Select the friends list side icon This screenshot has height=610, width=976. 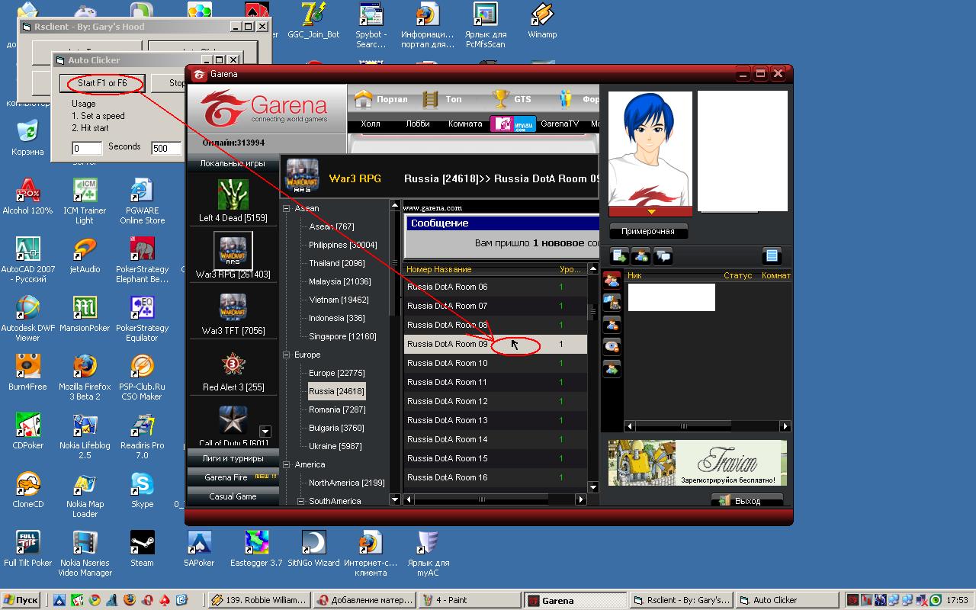pyautogui.click(x=612, y=281)
